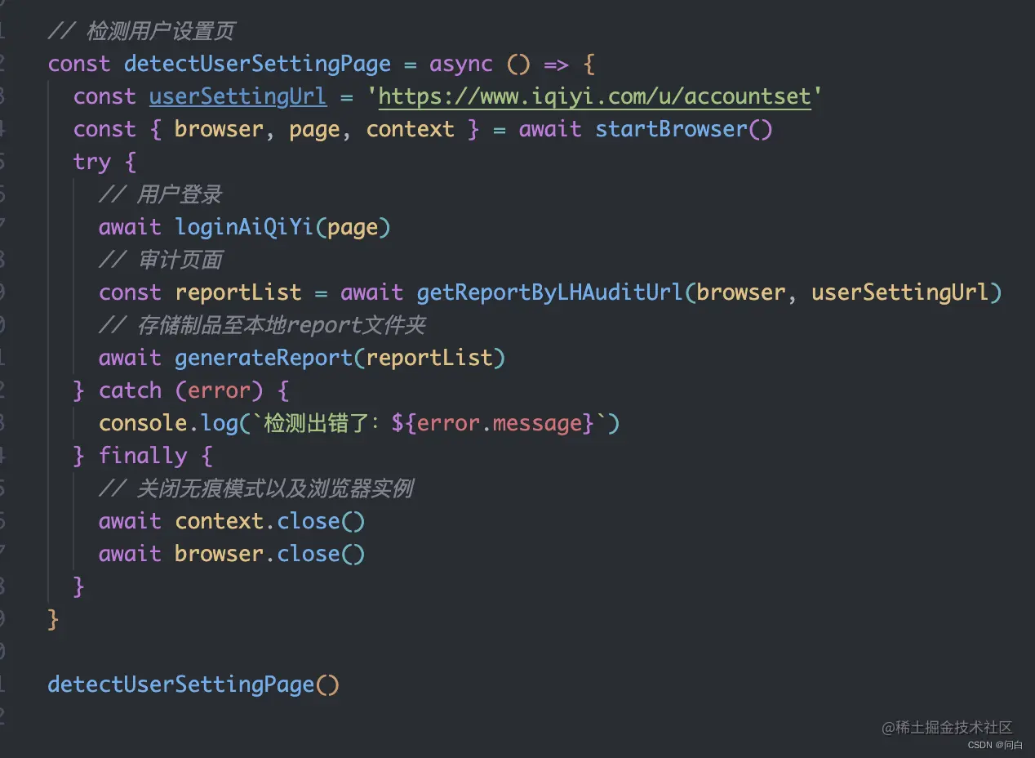The height and width of the screenshot is (758, 1035).
Task: Click 'reportList' in its const declaration
Action: 238,292
